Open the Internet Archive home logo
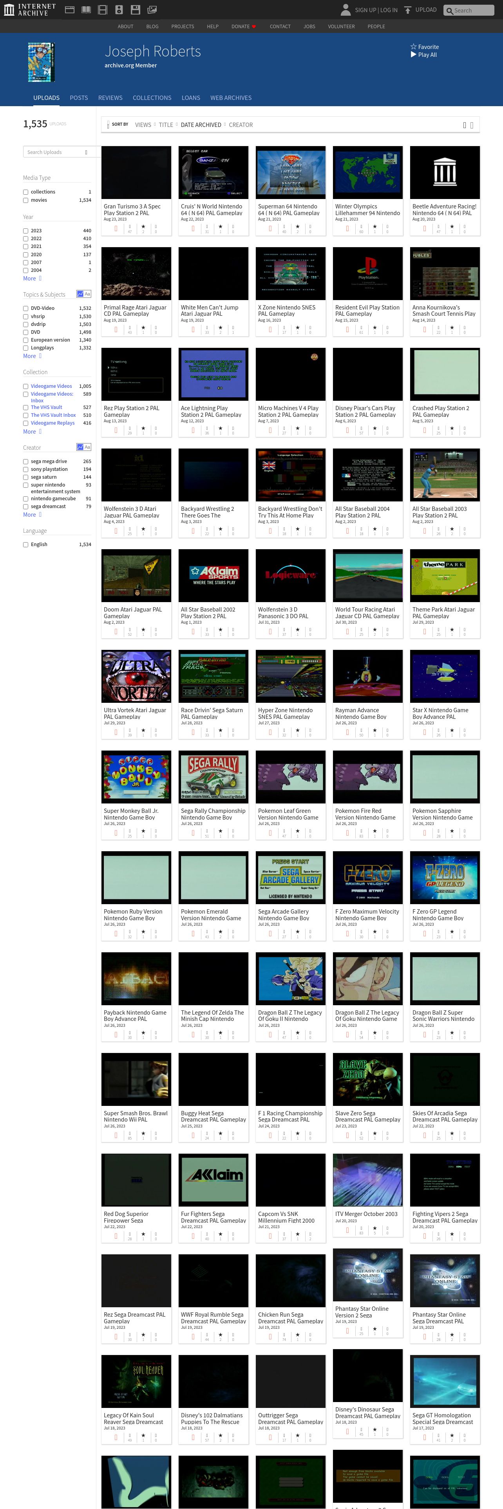 coord(30,9)
